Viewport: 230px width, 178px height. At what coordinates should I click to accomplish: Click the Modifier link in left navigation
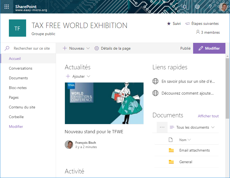click(x=16, y=126)
